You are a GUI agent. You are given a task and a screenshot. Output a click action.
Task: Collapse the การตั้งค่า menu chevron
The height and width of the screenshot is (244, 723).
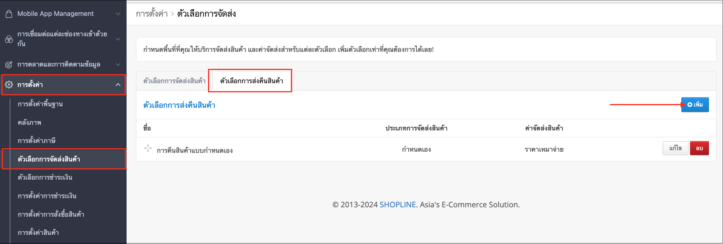click(118, 85)
